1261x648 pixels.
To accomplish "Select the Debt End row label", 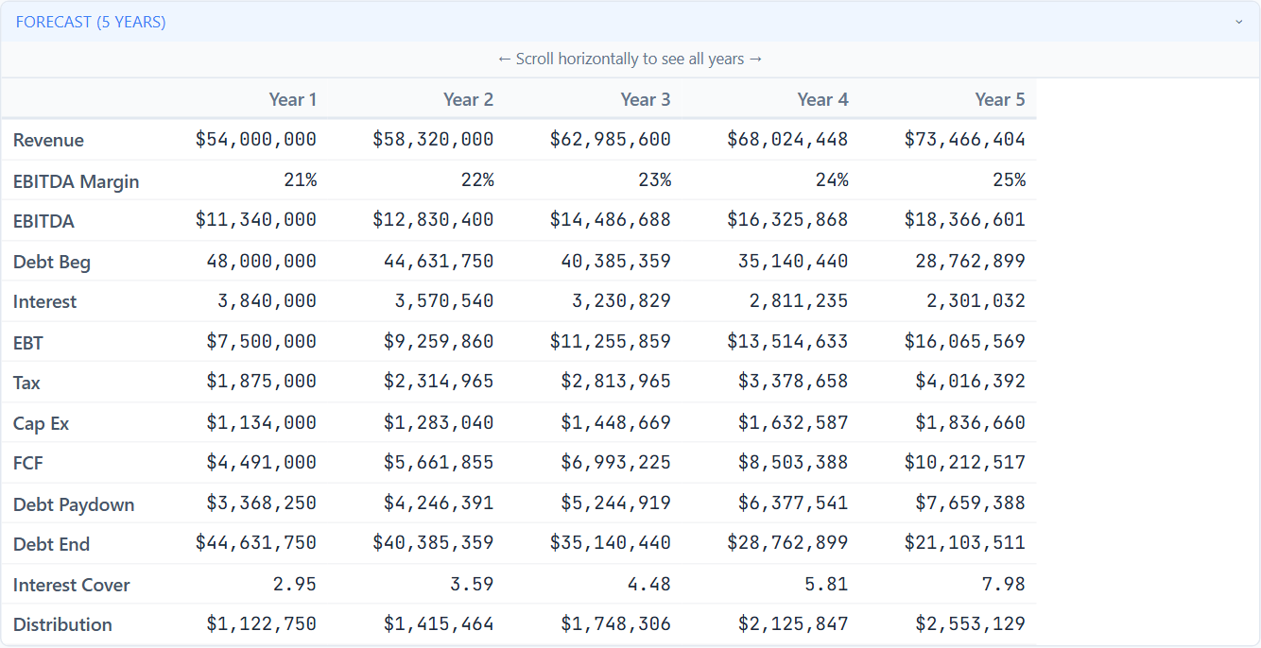I will [x=52, y=544].
